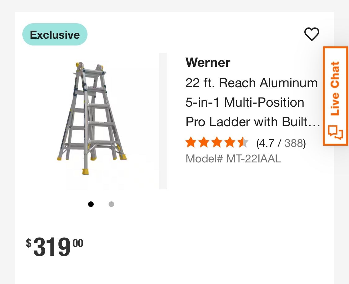Image resolution: width=349 pixels, height=284 pixels.
Task: Click the half-filled fifth rating star
Action: [x=243, y=143]
